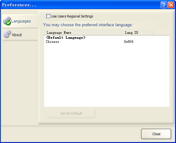Click the About gears icon

coord(8,34)
